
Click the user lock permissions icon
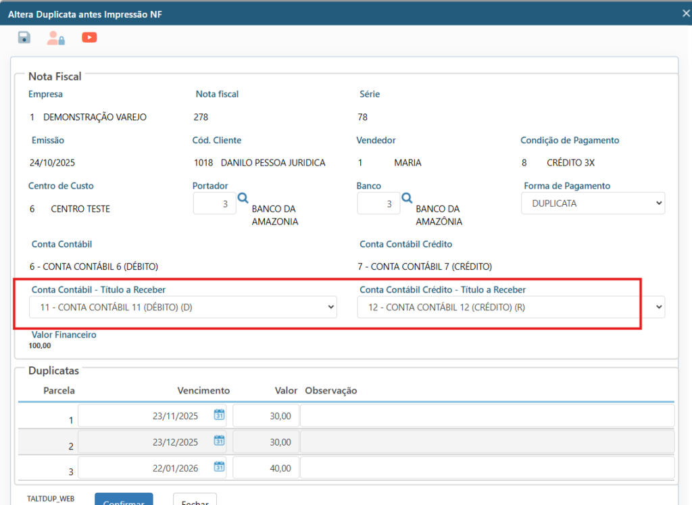tap(55, 38)
